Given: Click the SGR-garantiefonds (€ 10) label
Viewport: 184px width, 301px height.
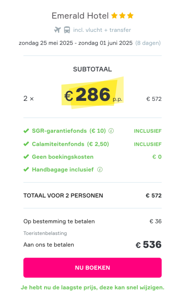Looking at the screenshot, I should point(69,131).
